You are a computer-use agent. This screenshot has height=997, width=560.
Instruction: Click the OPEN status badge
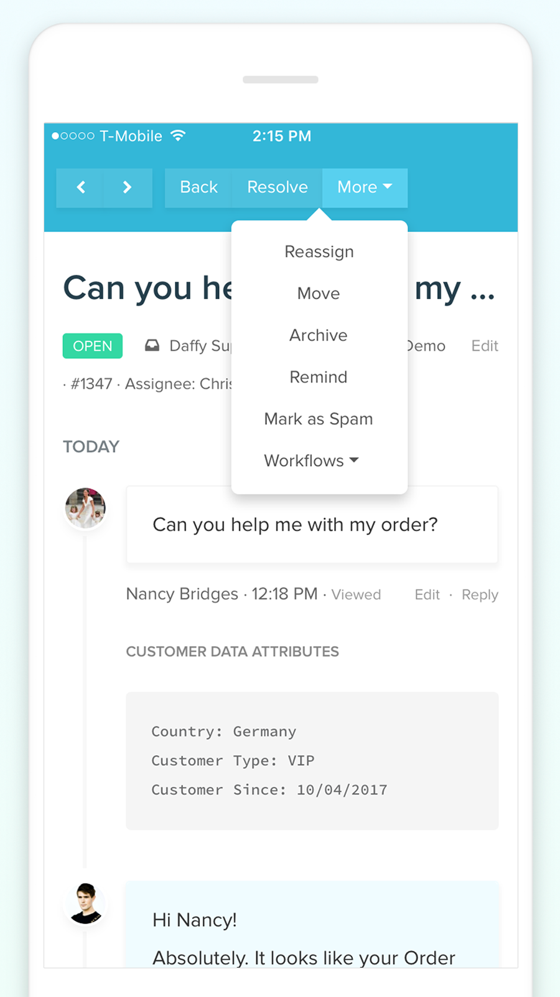92,346
